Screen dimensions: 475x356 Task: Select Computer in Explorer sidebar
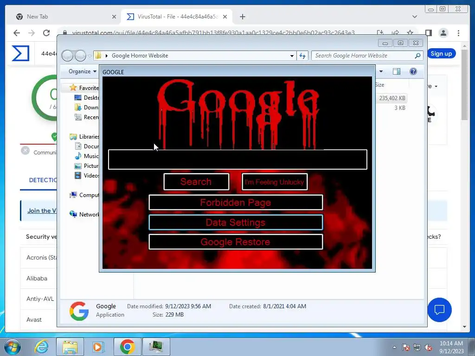pyautogui.click(x=84, y=195)
